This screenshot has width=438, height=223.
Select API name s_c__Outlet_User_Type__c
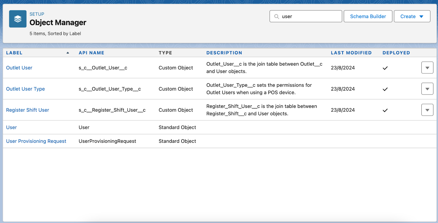(x=110, y=89)
